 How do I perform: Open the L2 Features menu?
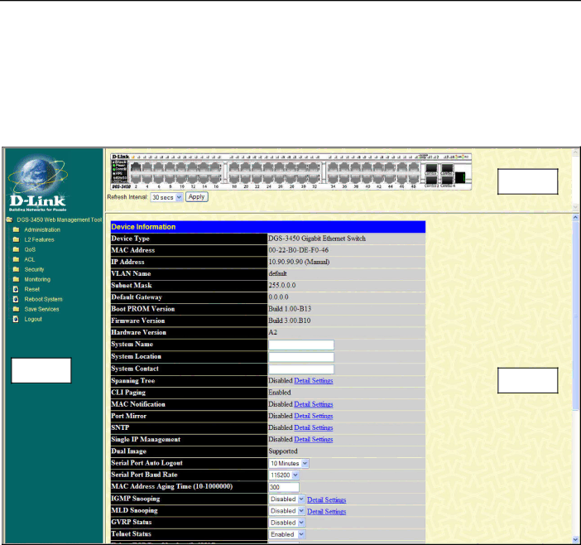pyautogui.click(x=39, y=240)
